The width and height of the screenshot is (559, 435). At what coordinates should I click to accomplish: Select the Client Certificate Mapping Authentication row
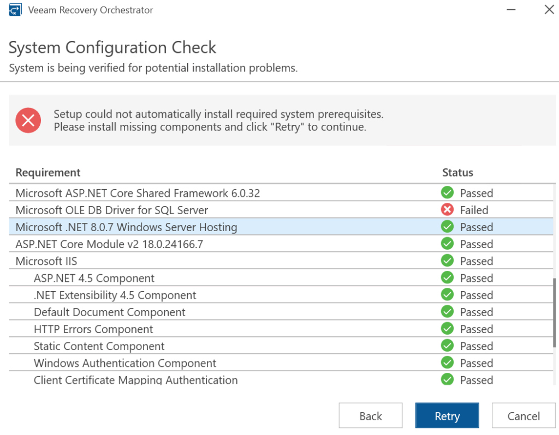[x=281, y=379]
